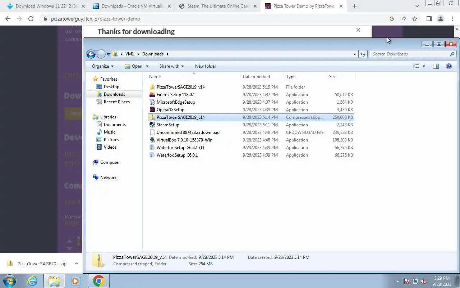Viewport: 460px width, 288px height.
Task: Select Computer in the navigation pane
Action: [x=110, y=162]
